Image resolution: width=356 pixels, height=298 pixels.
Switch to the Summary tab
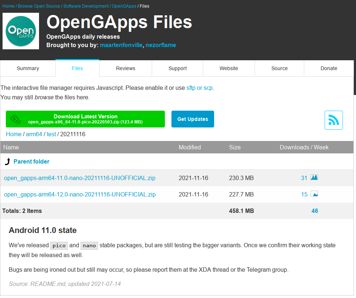click(28, 68)
